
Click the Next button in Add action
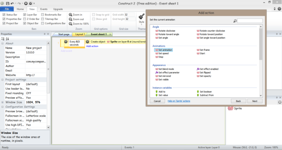[x=255, y=101]
